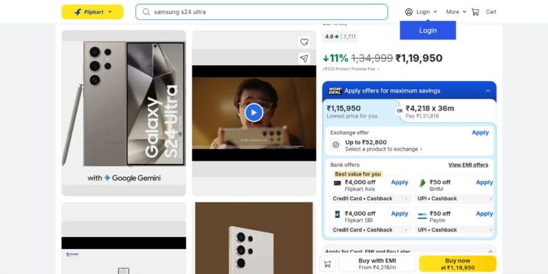Viewport: 548px width, 274px height.
Task: Click the WOW DEAL badge icon
Action: (x=335, y=91)
